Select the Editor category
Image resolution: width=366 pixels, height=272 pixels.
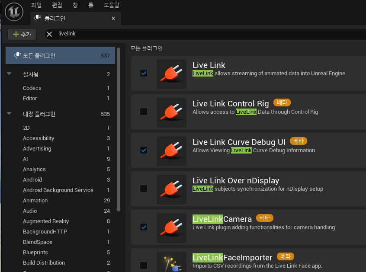tap(60, 98)
